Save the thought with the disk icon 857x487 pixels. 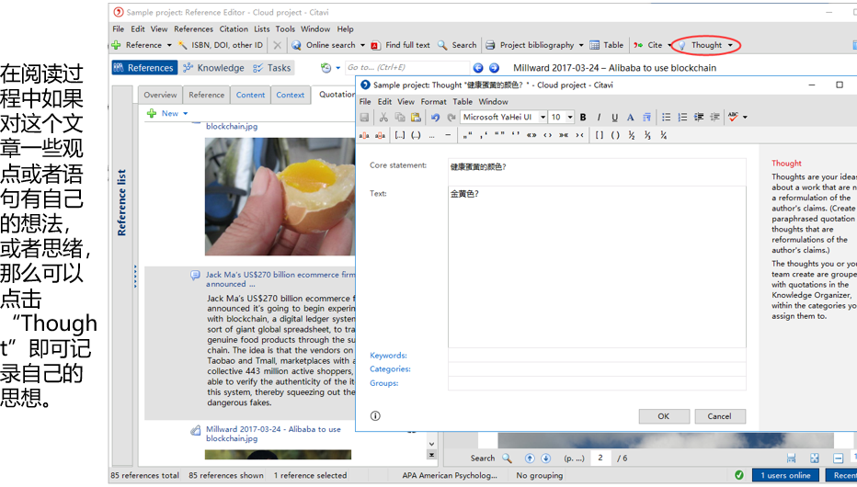(x=364, y=117)
